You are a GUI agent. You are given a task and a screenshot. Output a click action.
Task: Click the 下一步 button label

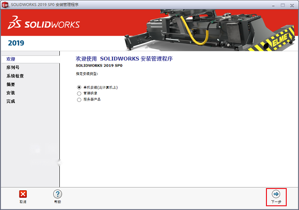coord(276,202)
